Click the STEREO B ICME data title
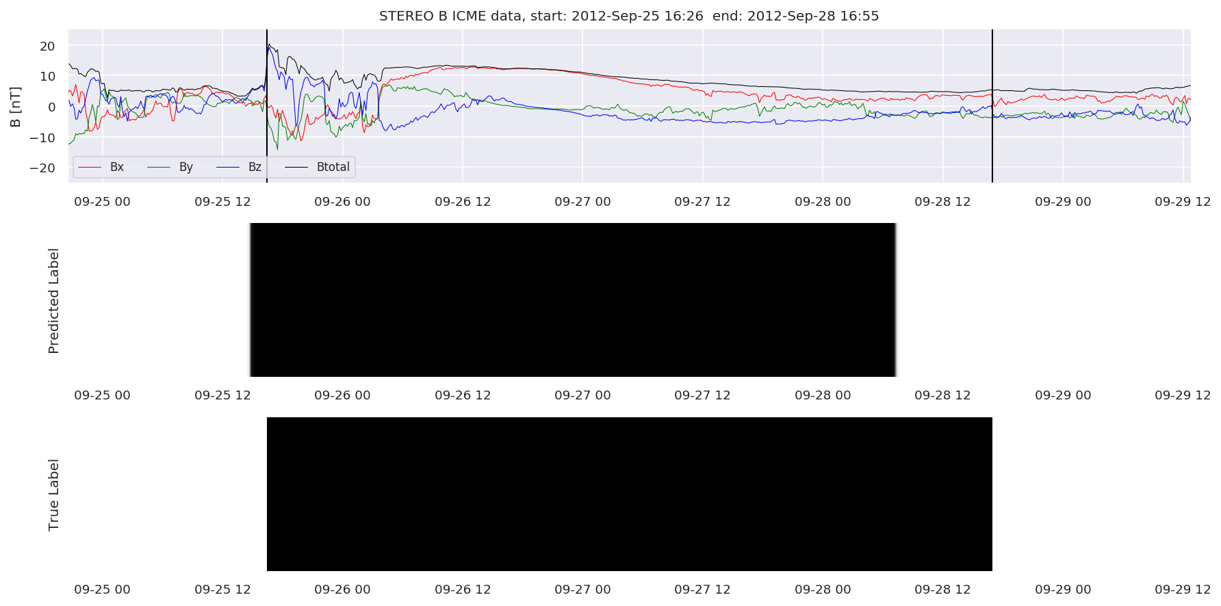This screenshot has width=1221, height=606. [x=629, y=16]
